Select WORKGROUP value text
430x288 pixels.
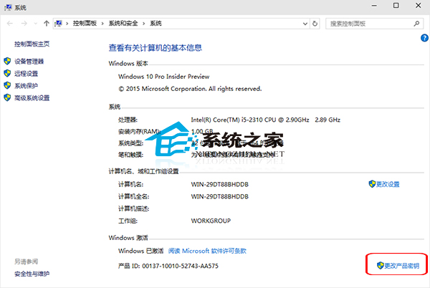click(x=211, y=221)
